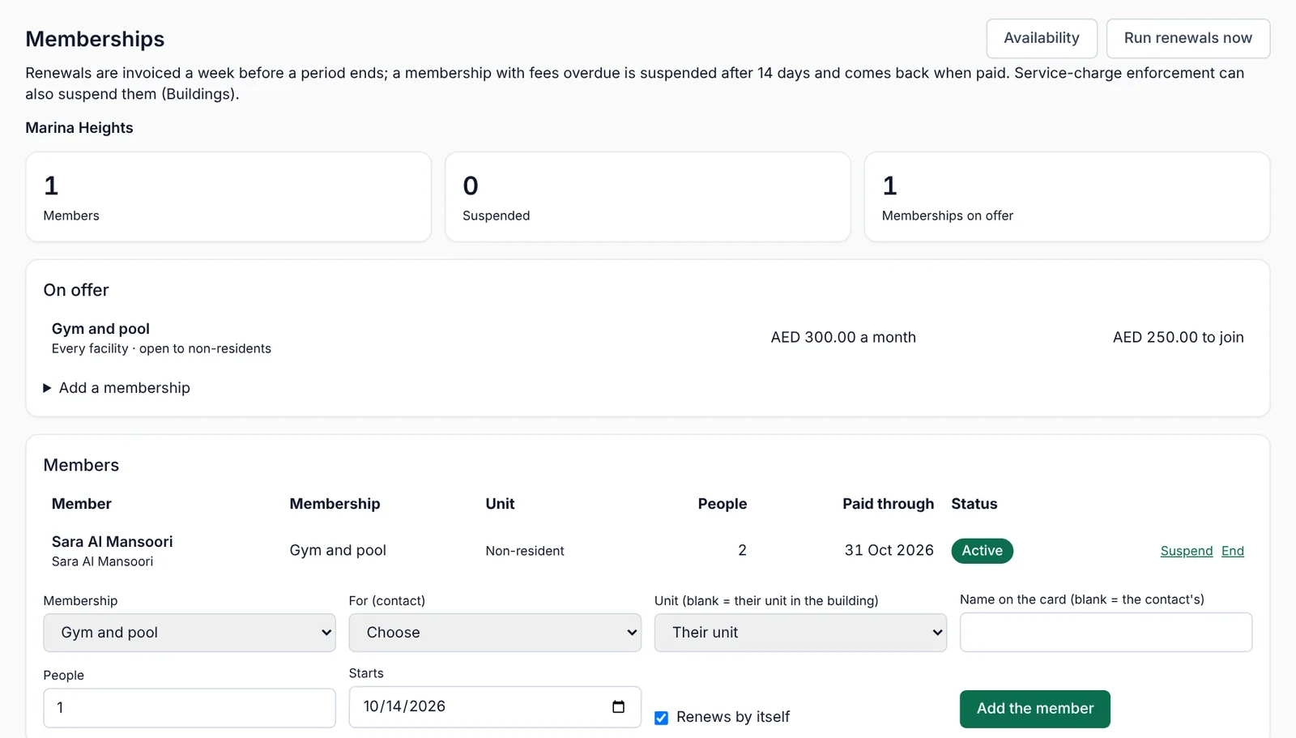Click the Marina Heights building name
The image size is (1296, 738).
79,128
